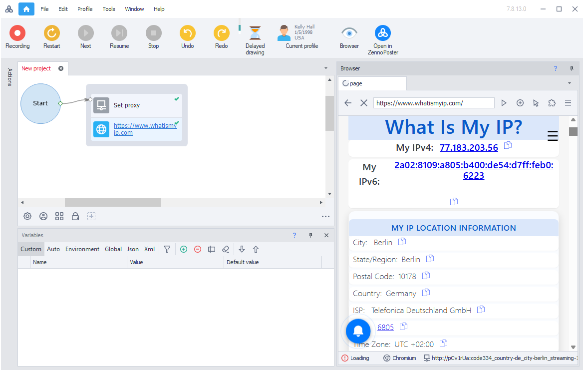The height and width of the screenshot is (371, 584).
Task: Resume project execution
Action: point(119,37)
